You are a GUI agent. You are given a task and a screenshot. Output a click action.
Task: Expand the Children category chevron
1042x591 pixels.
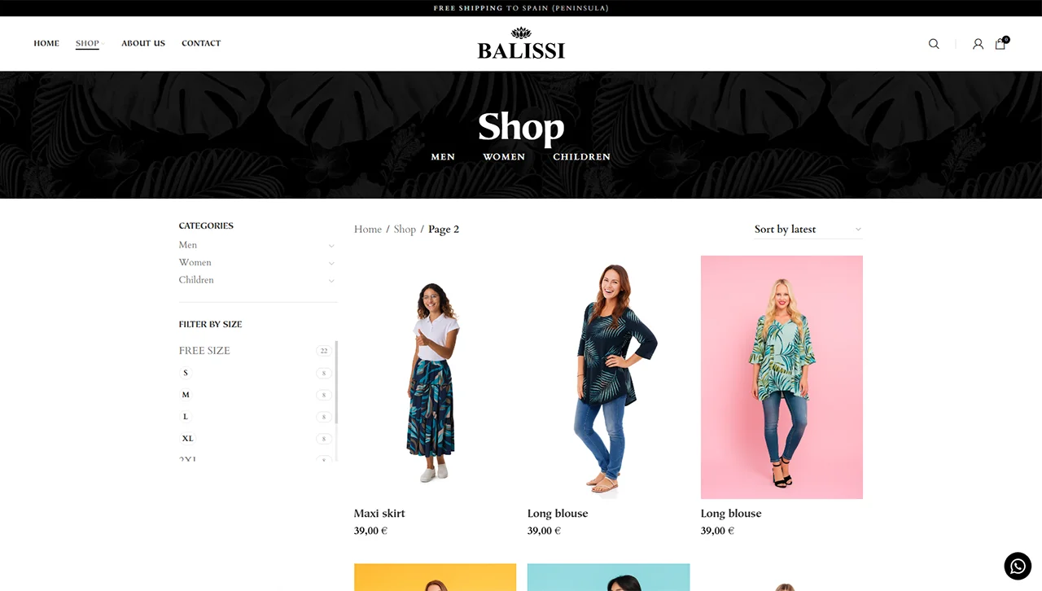click(331, 281)
